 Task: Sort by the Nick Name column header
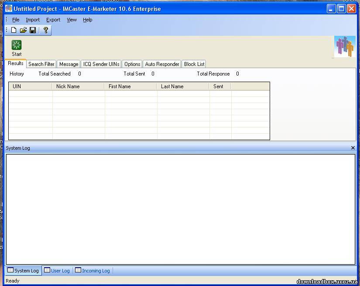pos(78,86)
